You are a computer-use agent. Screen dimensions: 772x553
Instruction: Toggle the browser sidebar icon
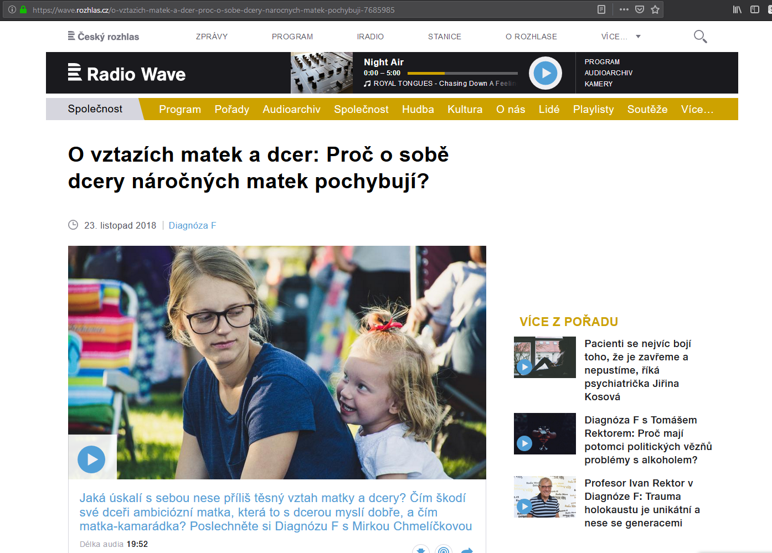coord(755,9)
